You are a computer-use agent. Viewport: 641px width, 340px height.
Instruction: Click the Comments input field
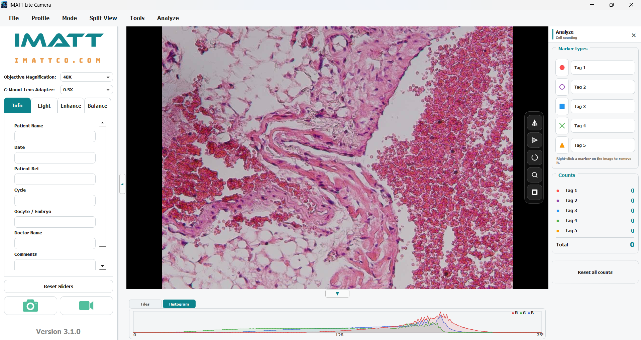(55, 264)
